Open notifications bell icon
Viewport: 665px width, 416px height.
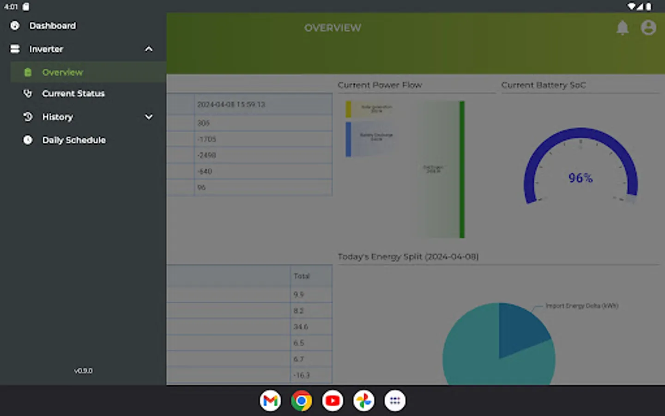pos(623,28)
